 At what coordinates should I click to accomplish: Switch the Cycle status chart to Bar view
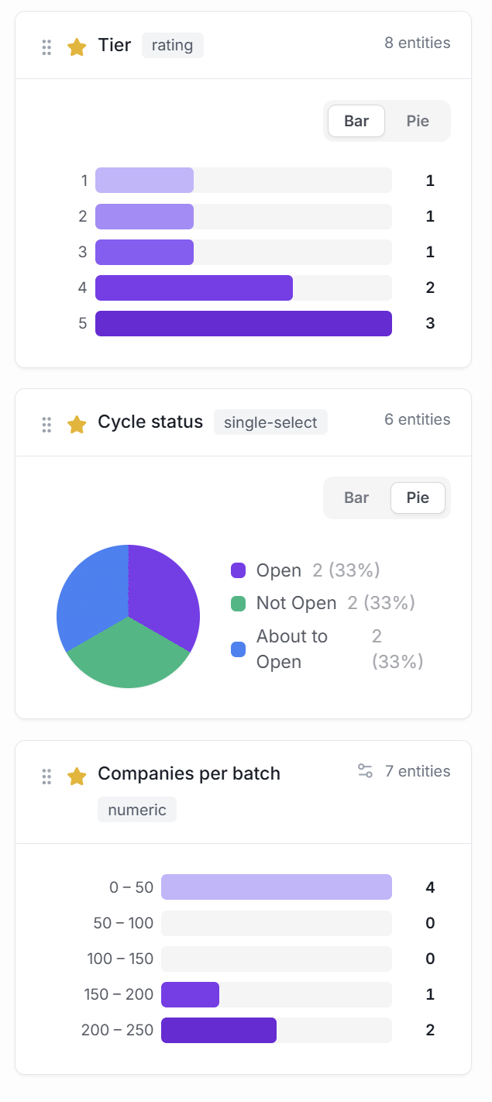356,498
